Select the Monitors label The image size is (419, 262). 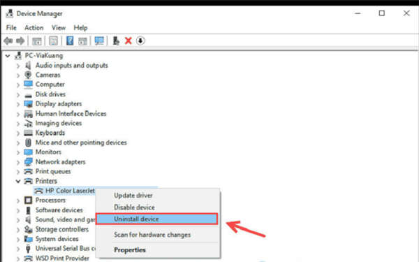point(48,152)
